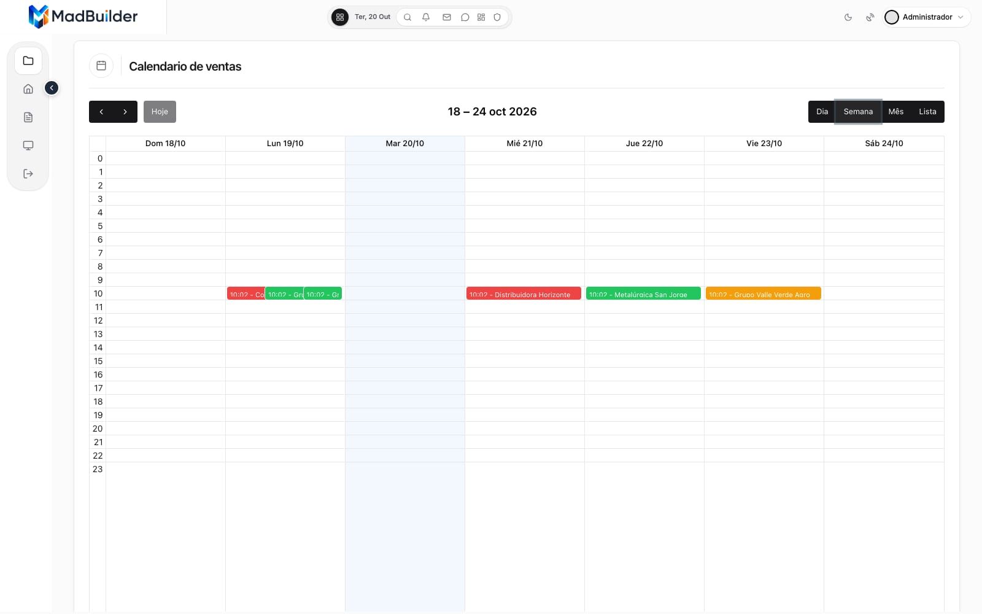This screenshot has height=614, width=982.
Task: Open the folder icon in the sidebar
Action: (x=28, y=61)
